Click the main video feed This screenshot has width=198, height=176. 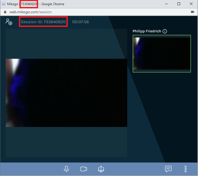coord(66,93)
